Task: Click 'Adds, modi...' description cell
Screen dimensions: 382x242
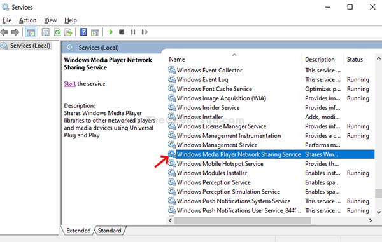Action: [322, 117]
